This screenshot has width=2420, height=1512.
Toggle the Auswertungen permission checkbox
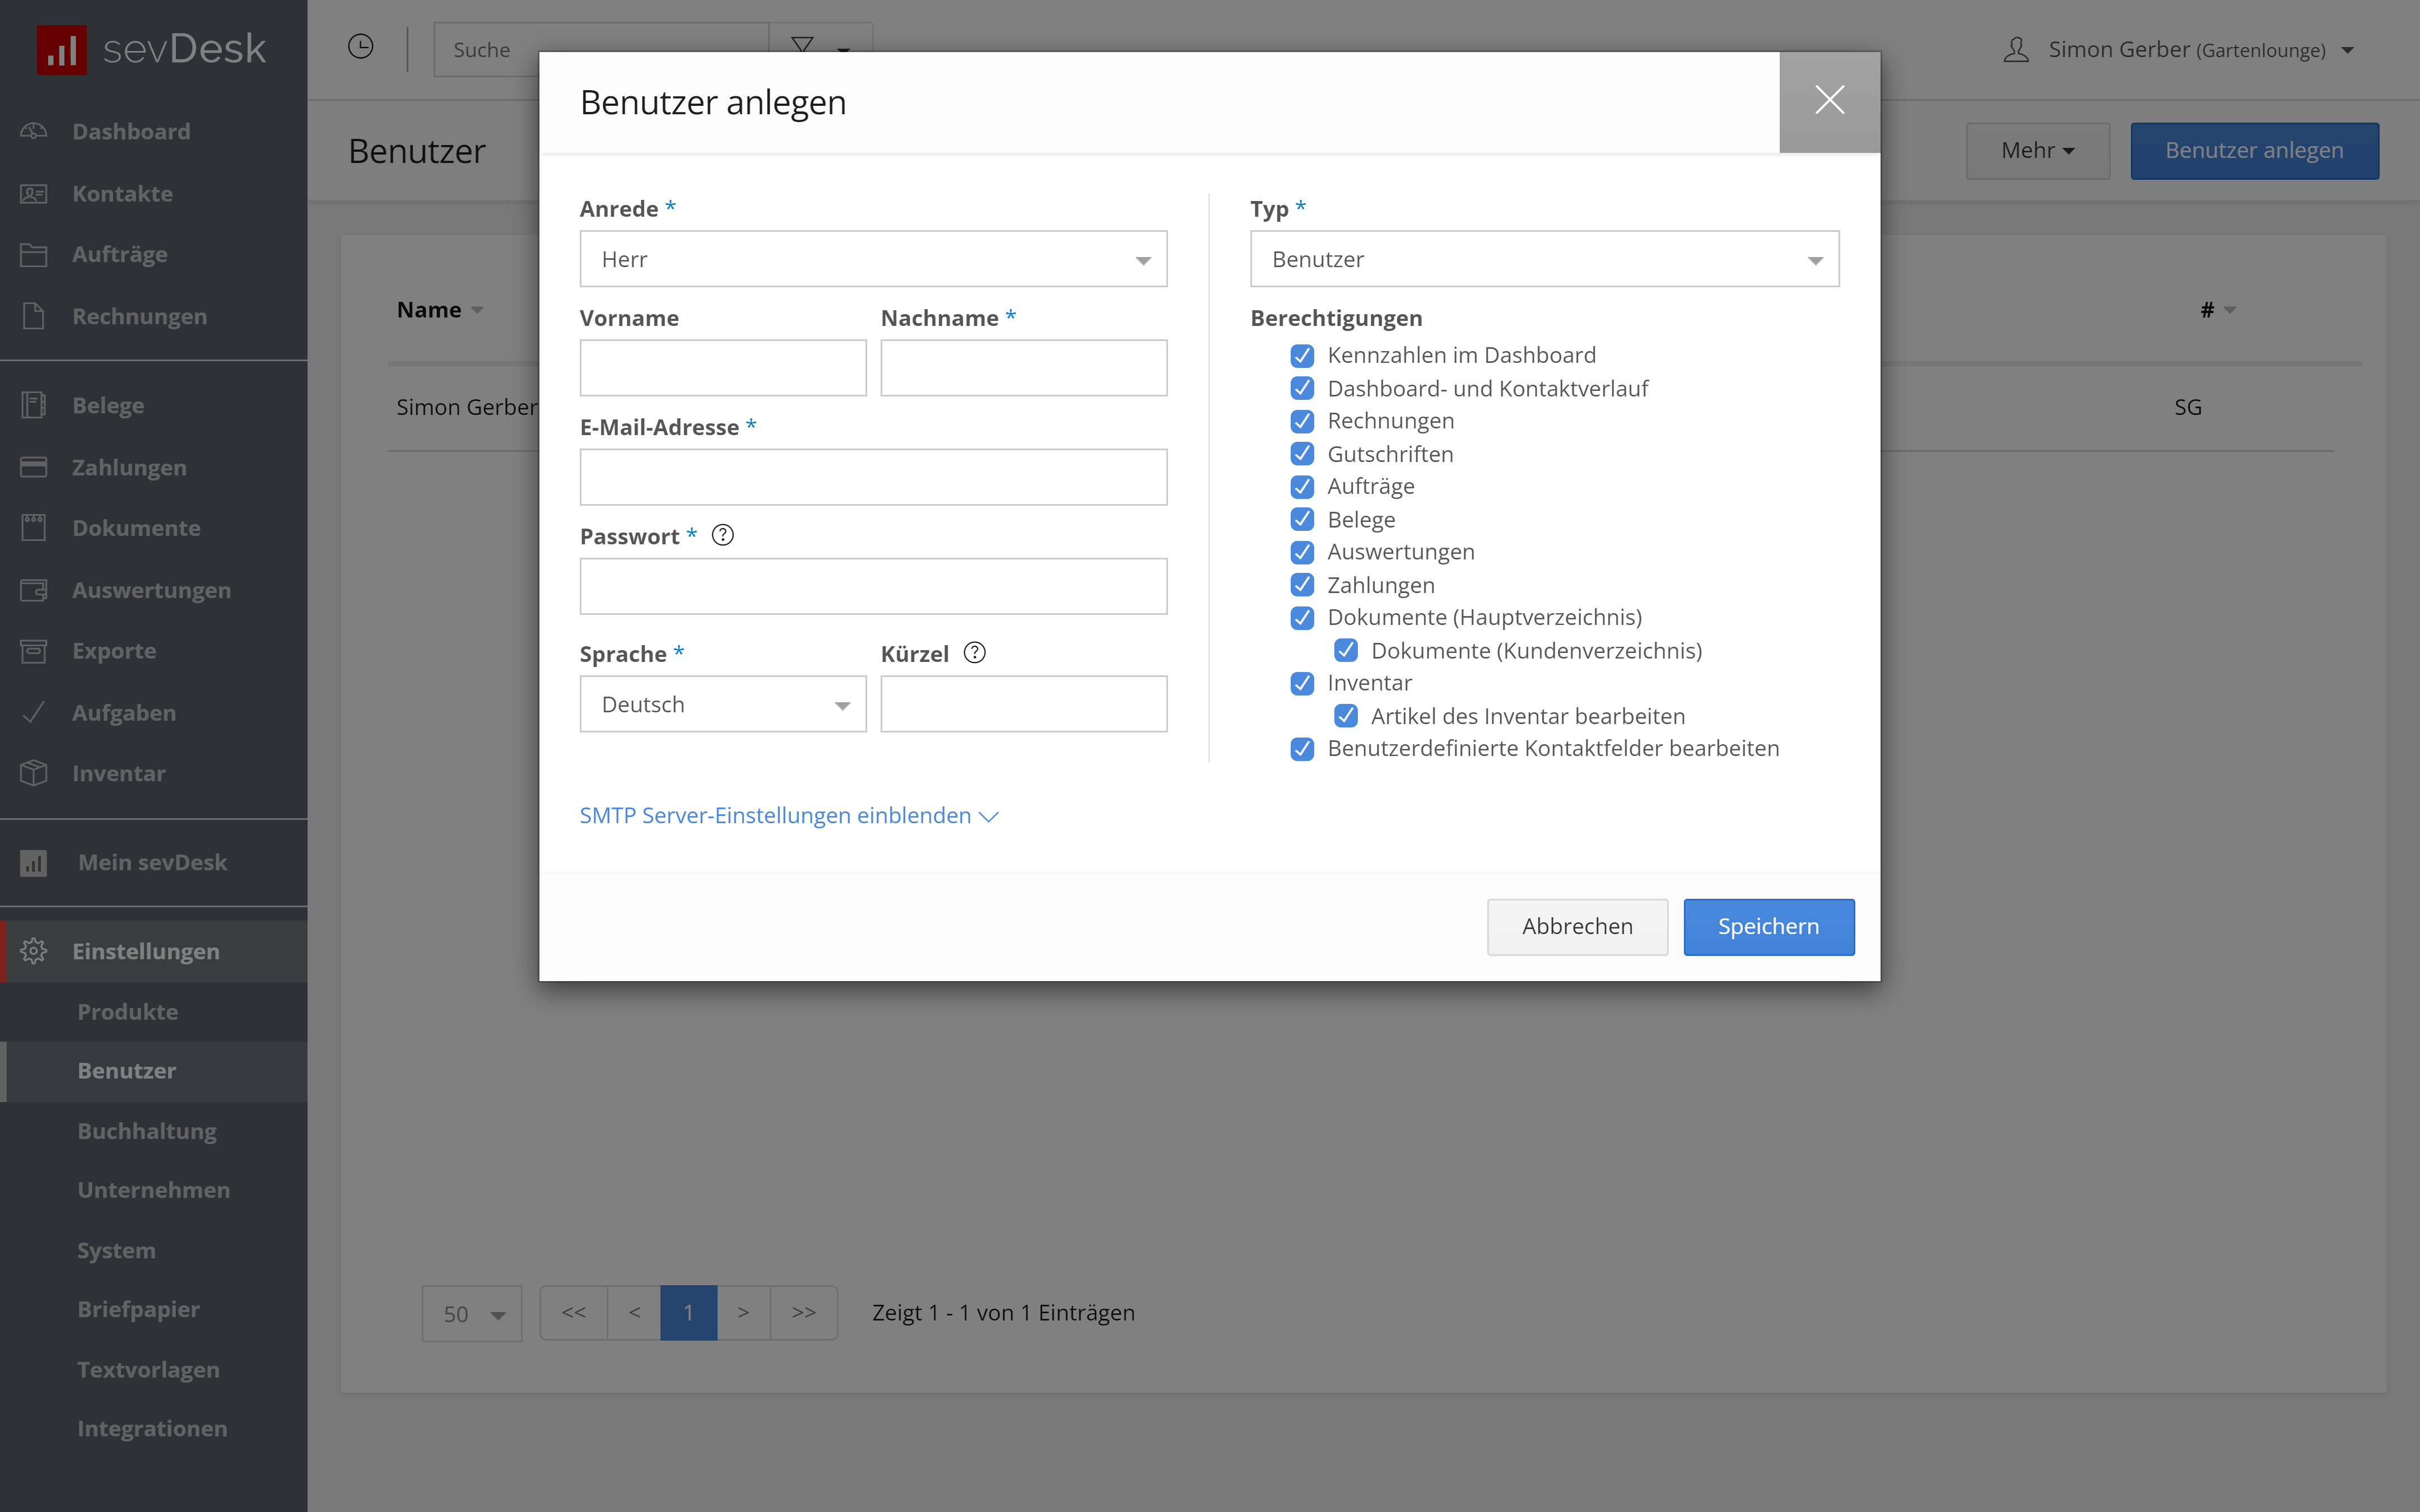pos(1302,552)
